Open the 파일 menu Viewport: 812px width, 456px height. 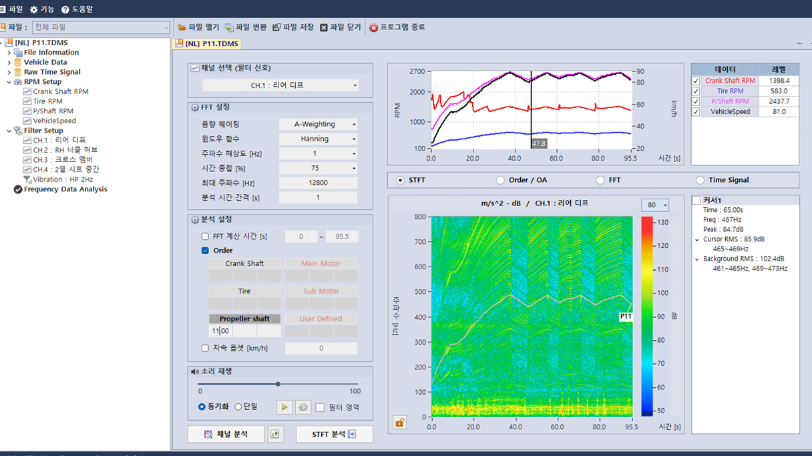pyautogui.click(x=11, y=9)
